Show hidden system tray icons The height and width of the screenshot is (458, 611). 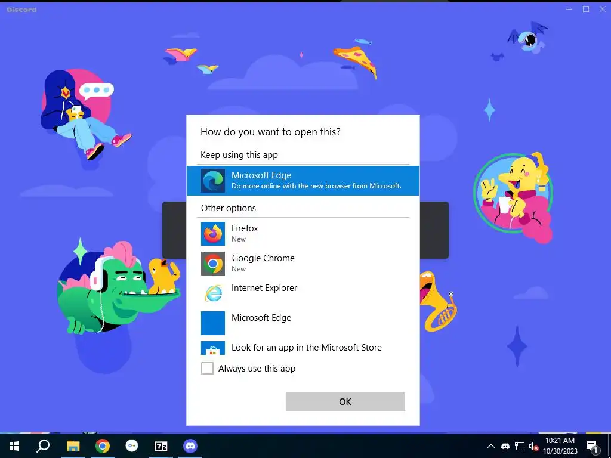click(491, 446)
